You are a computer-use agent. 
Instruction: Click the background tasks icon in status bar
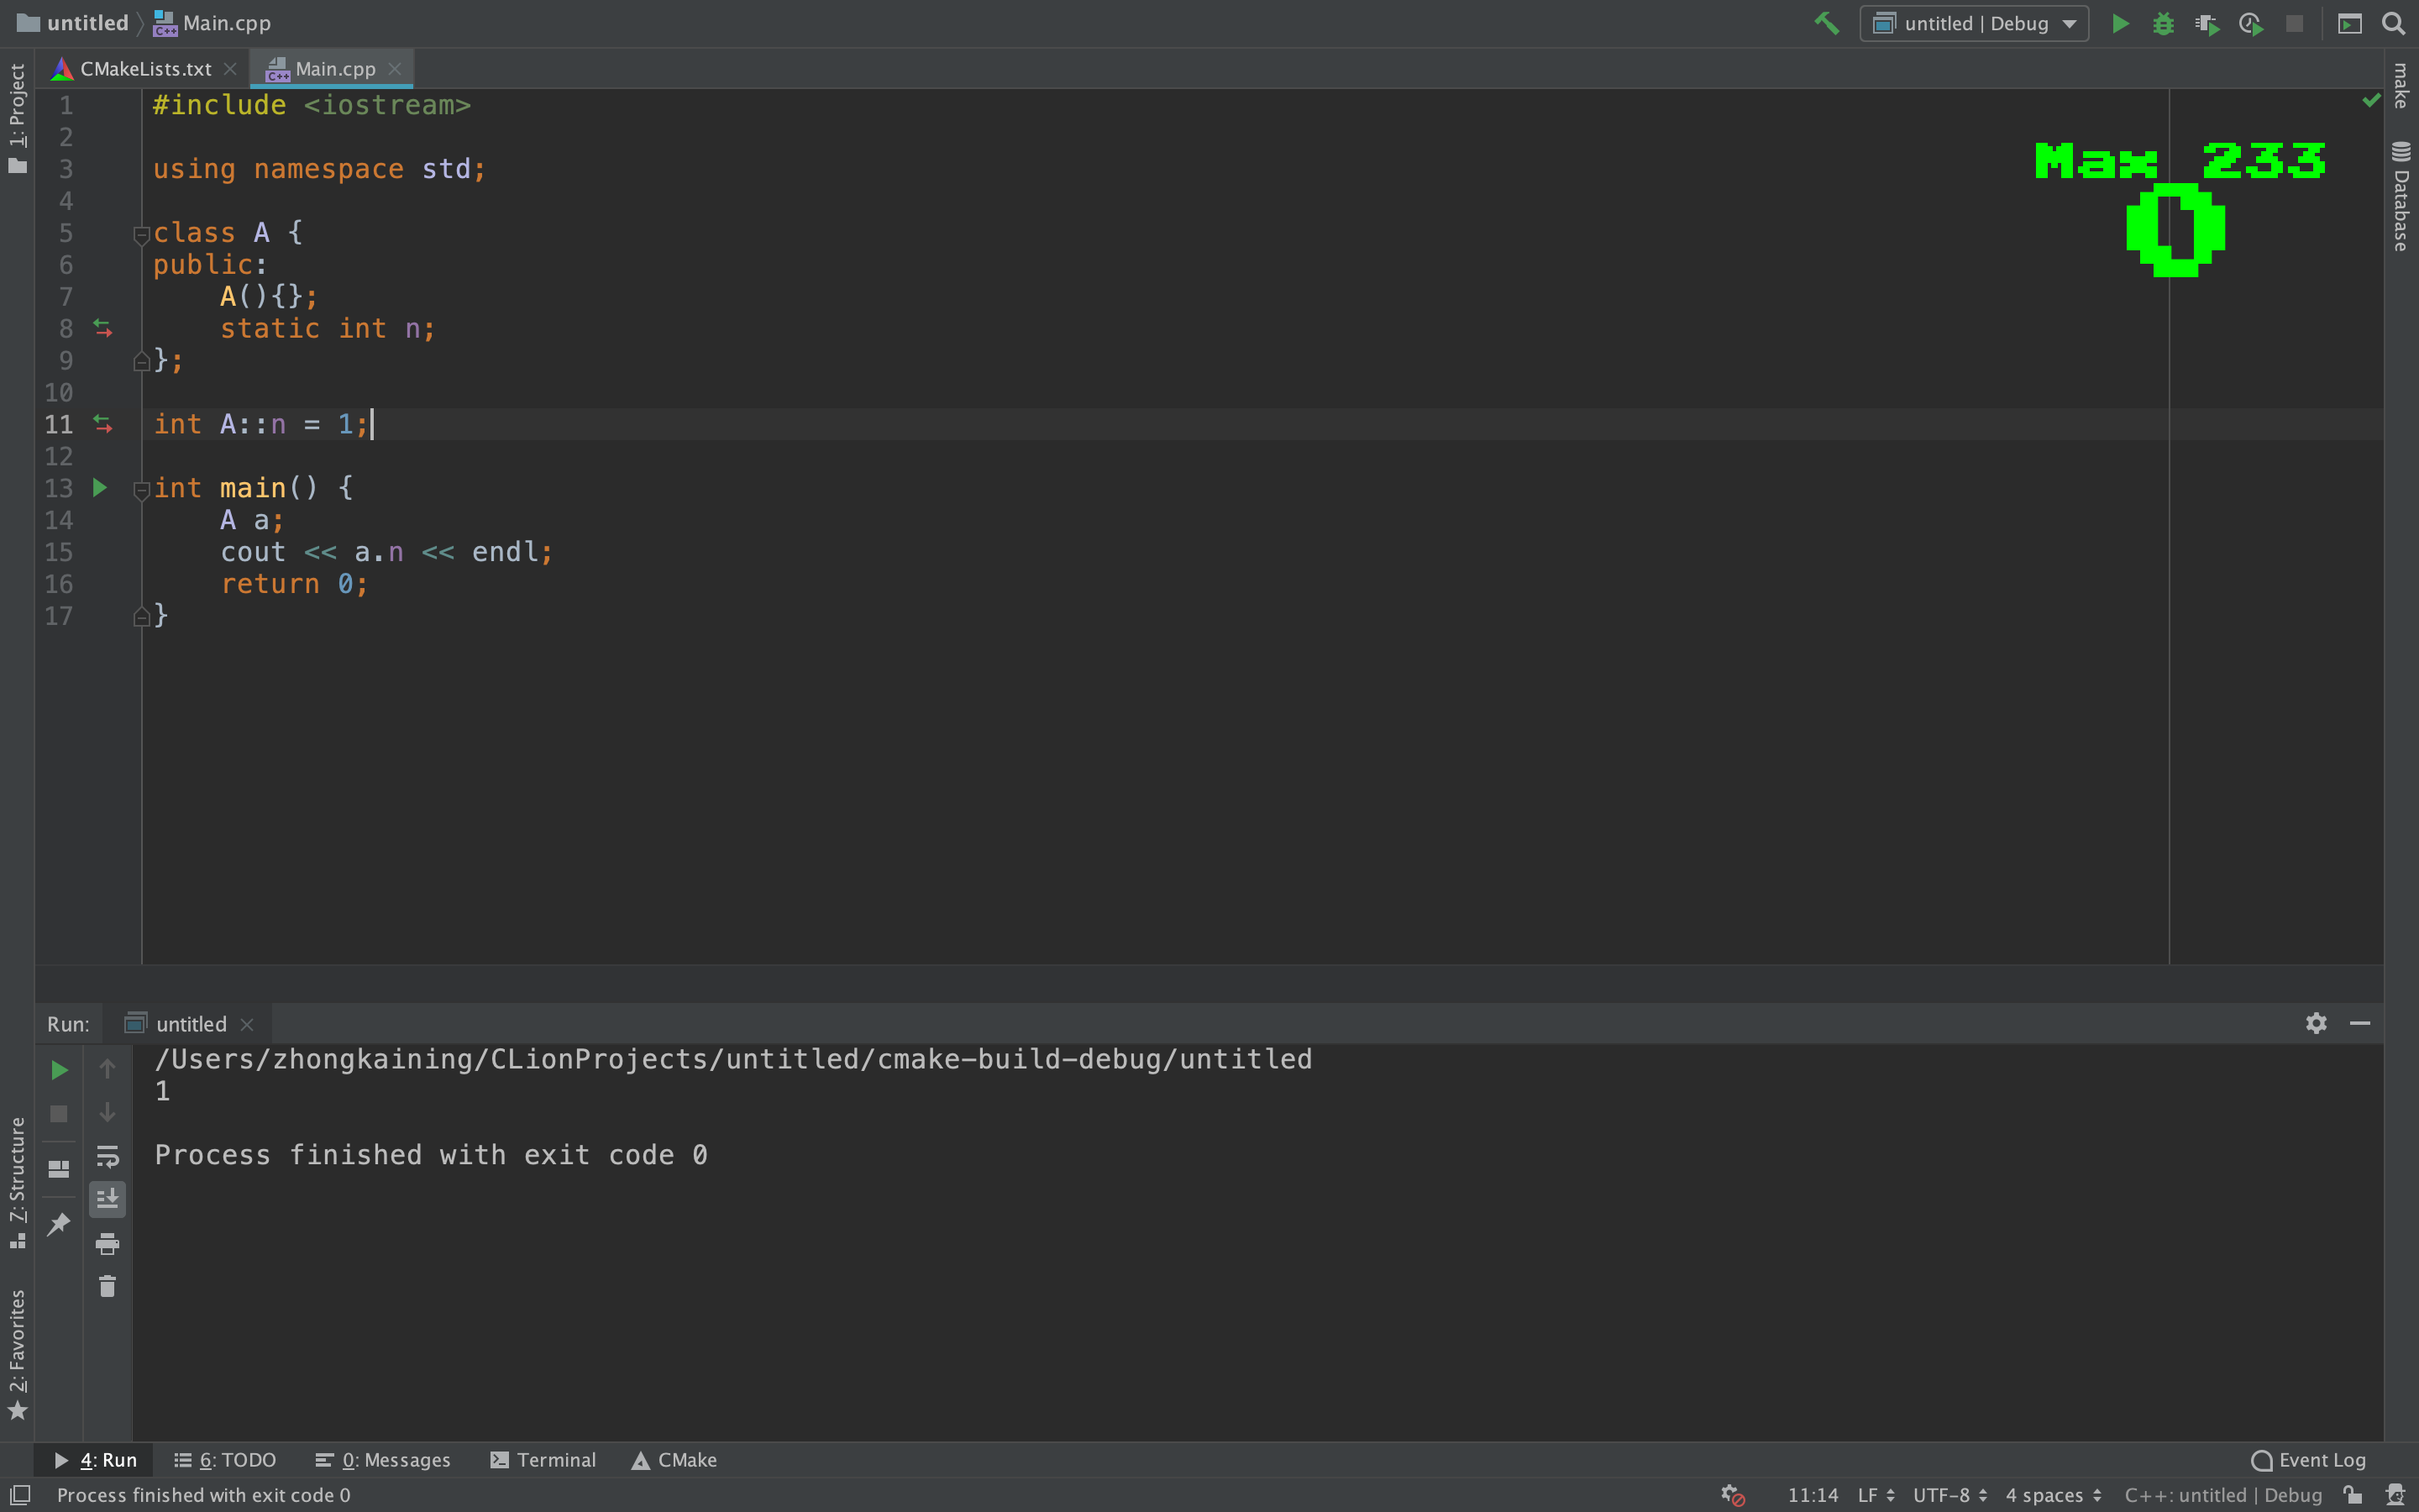(x=1732, y=1495)
